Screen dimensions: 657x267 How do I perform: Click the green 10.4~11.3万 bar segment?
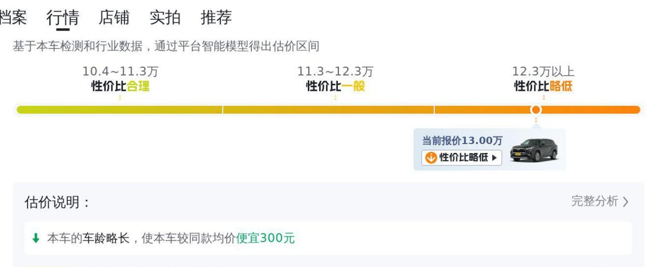click(120, 109)
